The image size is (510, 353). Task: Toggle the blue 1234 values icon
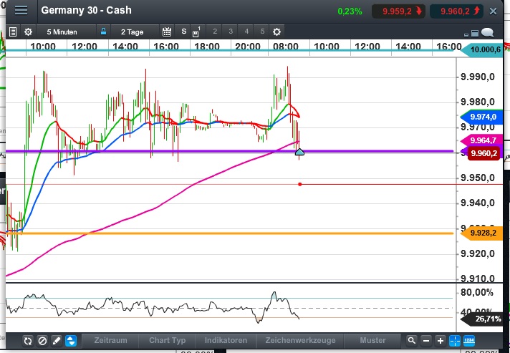(x=469, y=341)
